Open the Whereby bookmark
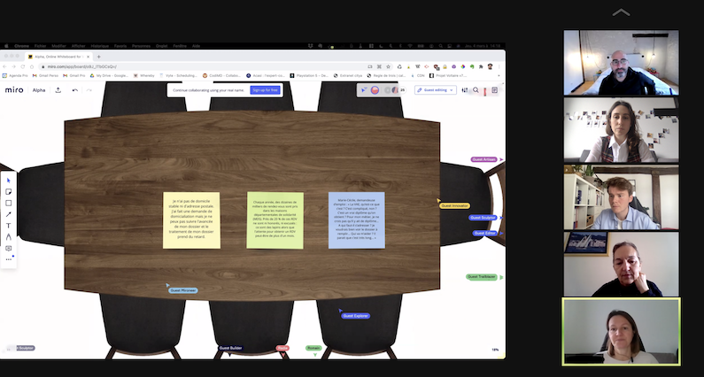This screenshot has width=704, height=377. tap(144, 76)
